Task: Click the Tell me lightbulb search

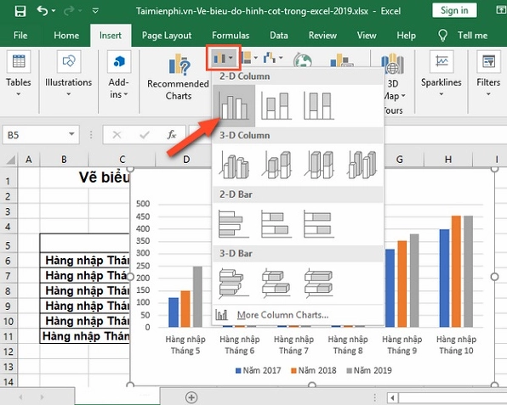Action: click(463, 35)
